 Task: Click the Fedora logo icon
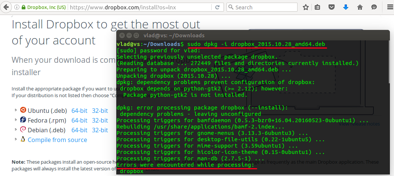(23, 120)
